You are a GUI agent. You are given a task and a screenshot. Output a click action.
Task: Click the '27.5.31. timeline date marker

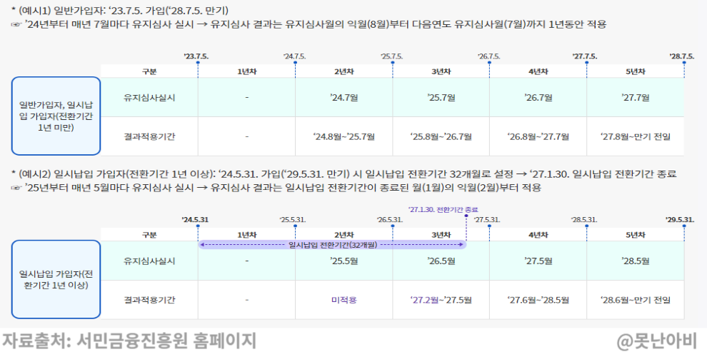(x=487, y=220)
